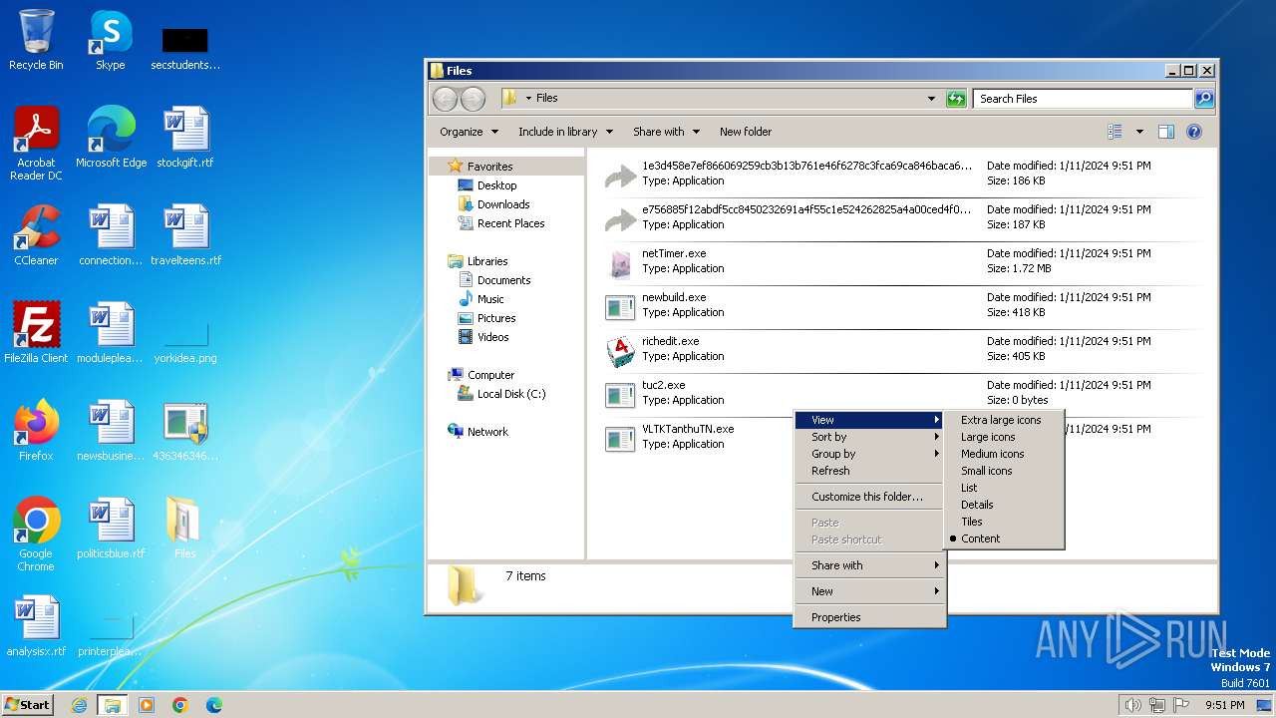The image size is (1276, 718).
Task: Click New folder button
Action: (746, 132)
